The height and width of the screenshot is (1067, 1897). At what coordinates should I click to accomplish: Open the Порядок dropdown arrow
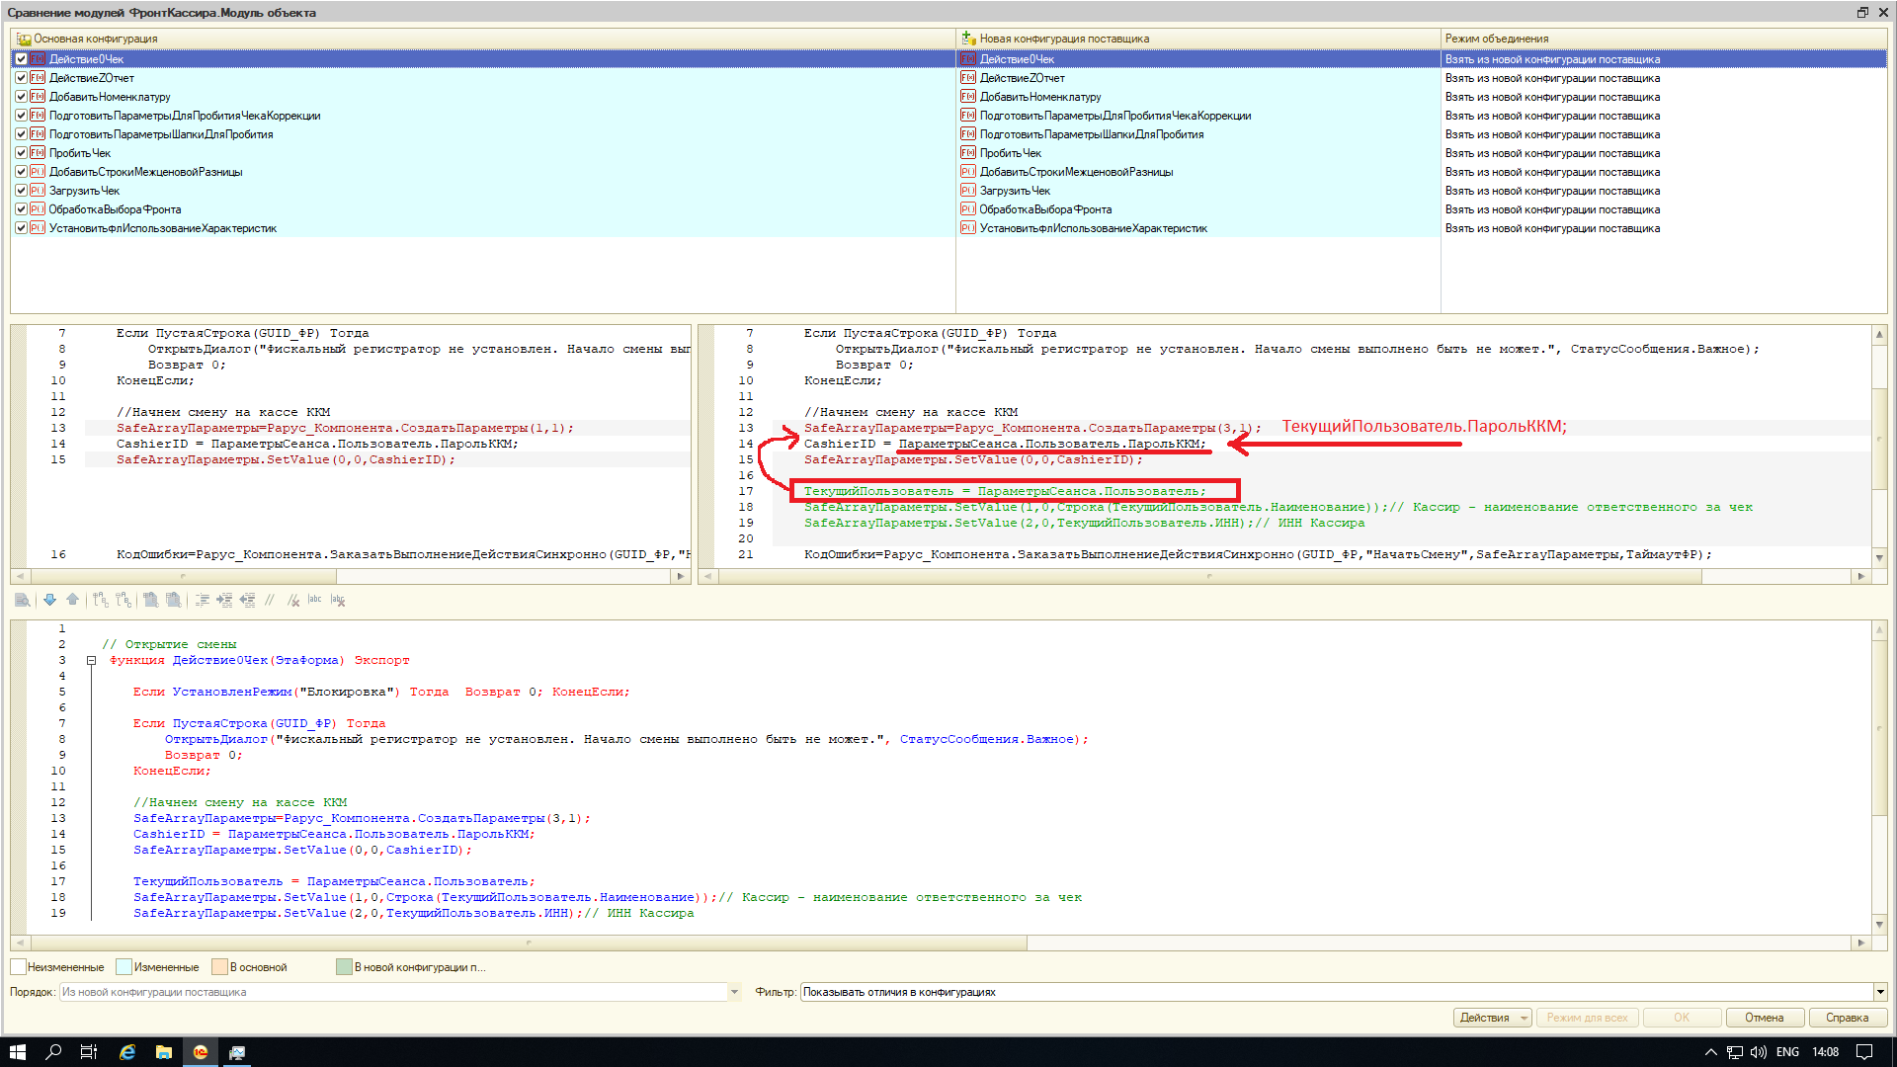[x=734, y=992]
